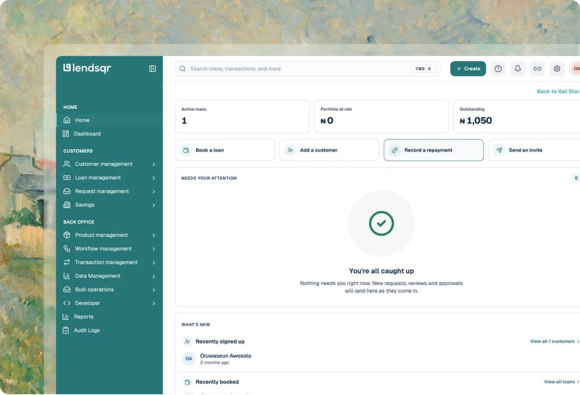
Task: Expand Savings chevron
Action: coord(154,205)
